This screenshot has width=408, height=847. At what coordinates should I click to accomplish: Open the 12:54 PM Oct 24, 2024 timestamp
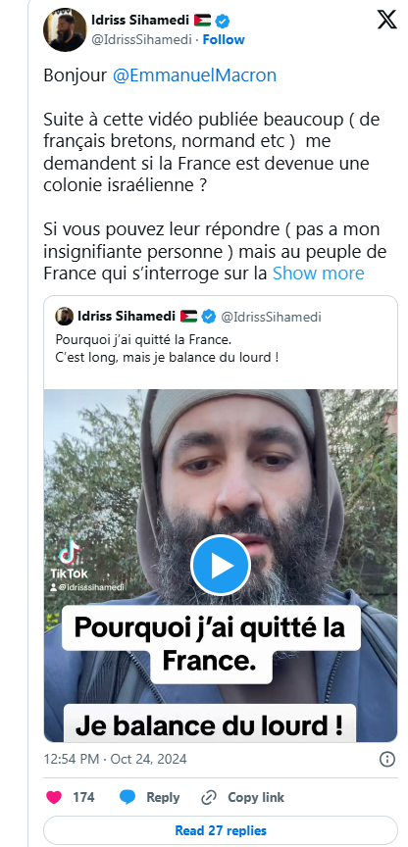[x=115, y=759]
